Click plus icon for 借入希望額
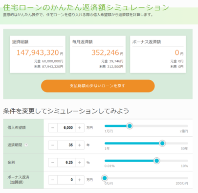The height and width of the screenshot is (193, 198). [80, 128]
